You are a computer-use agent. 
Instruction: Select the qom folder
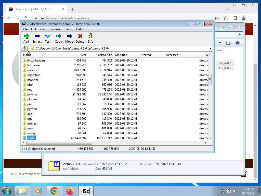point(31,128)
